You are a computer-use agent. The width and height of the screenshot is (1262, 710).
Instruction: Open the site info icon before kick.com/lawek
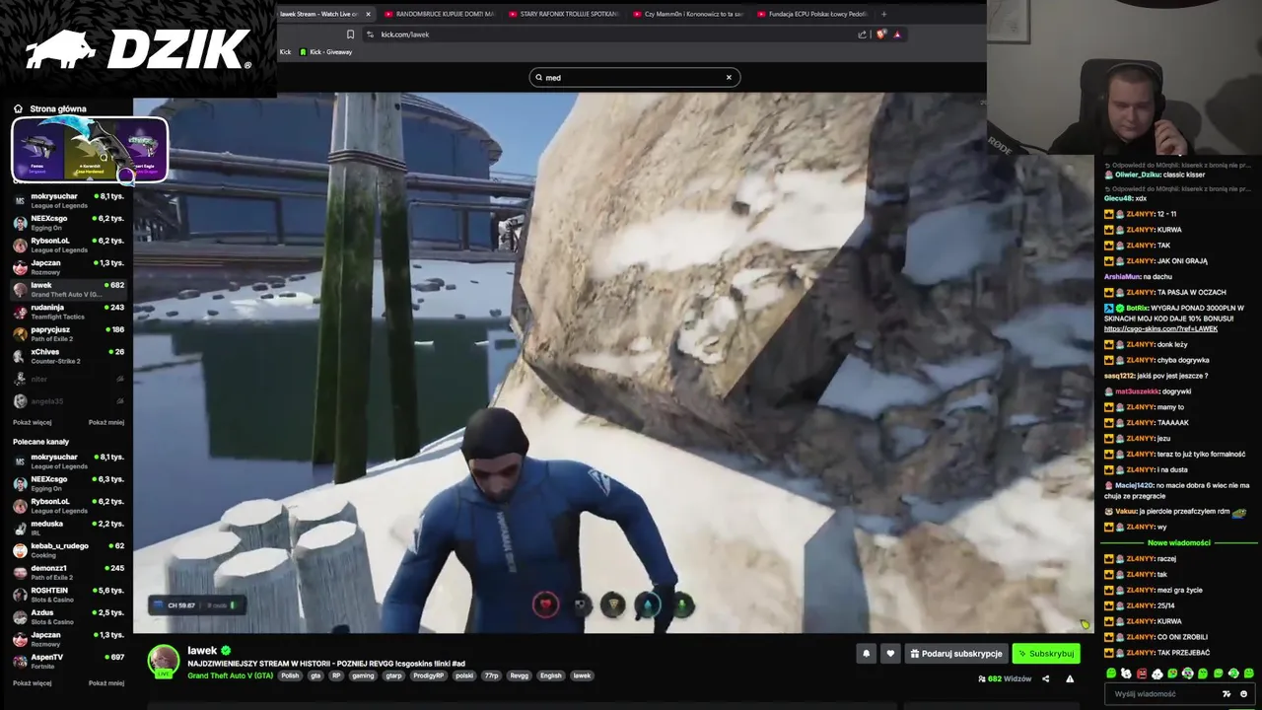[x=370, y=35]
